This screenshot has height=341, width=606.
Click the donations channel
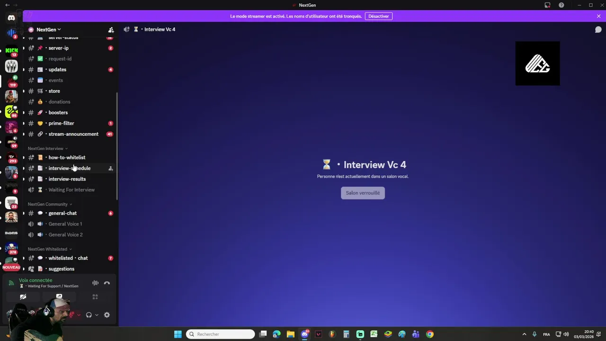71,102
